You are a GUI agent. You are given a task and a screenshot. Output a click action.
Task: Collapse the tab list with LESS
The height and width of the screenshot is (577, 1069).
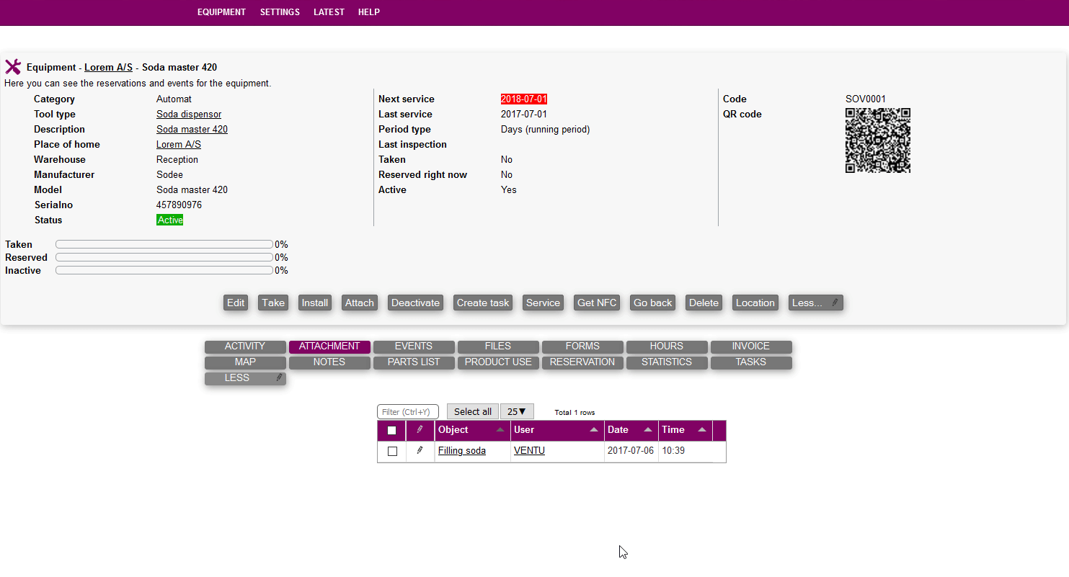[245, 378]
